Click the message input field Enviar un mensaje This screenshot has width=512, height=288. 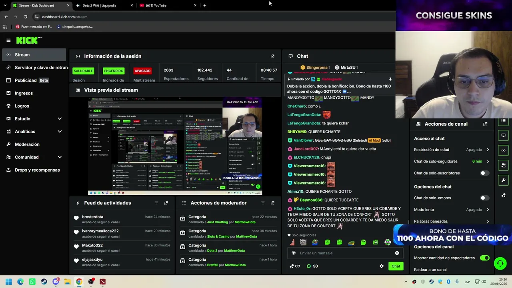coord(345,253)
